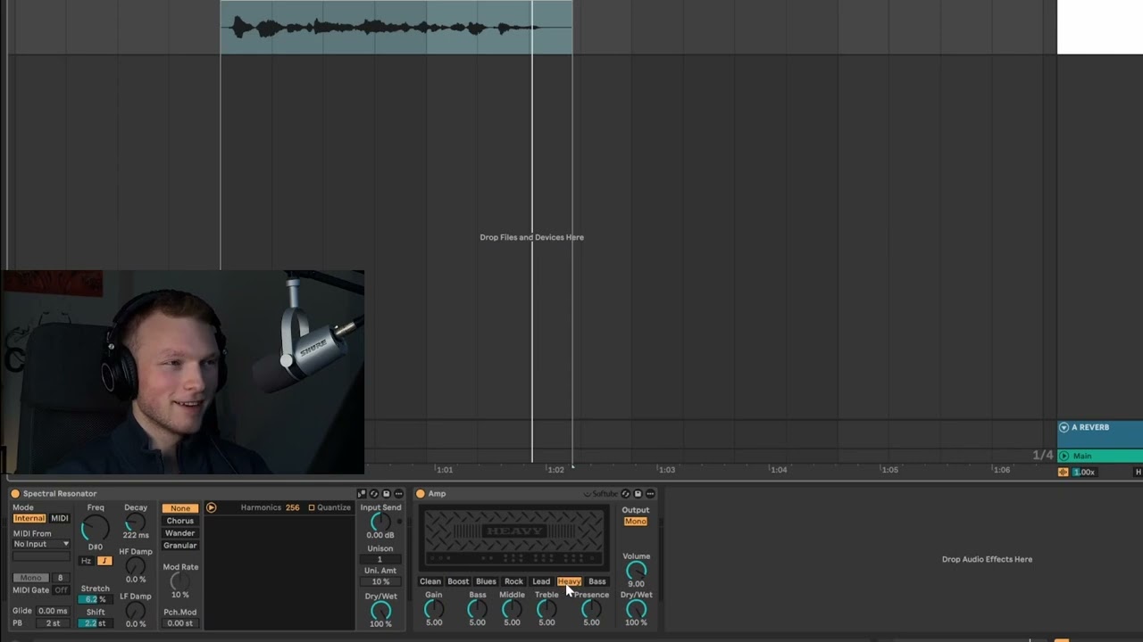
Task: Click the Main track play/unfold button
Action: tap(1064, 456)
